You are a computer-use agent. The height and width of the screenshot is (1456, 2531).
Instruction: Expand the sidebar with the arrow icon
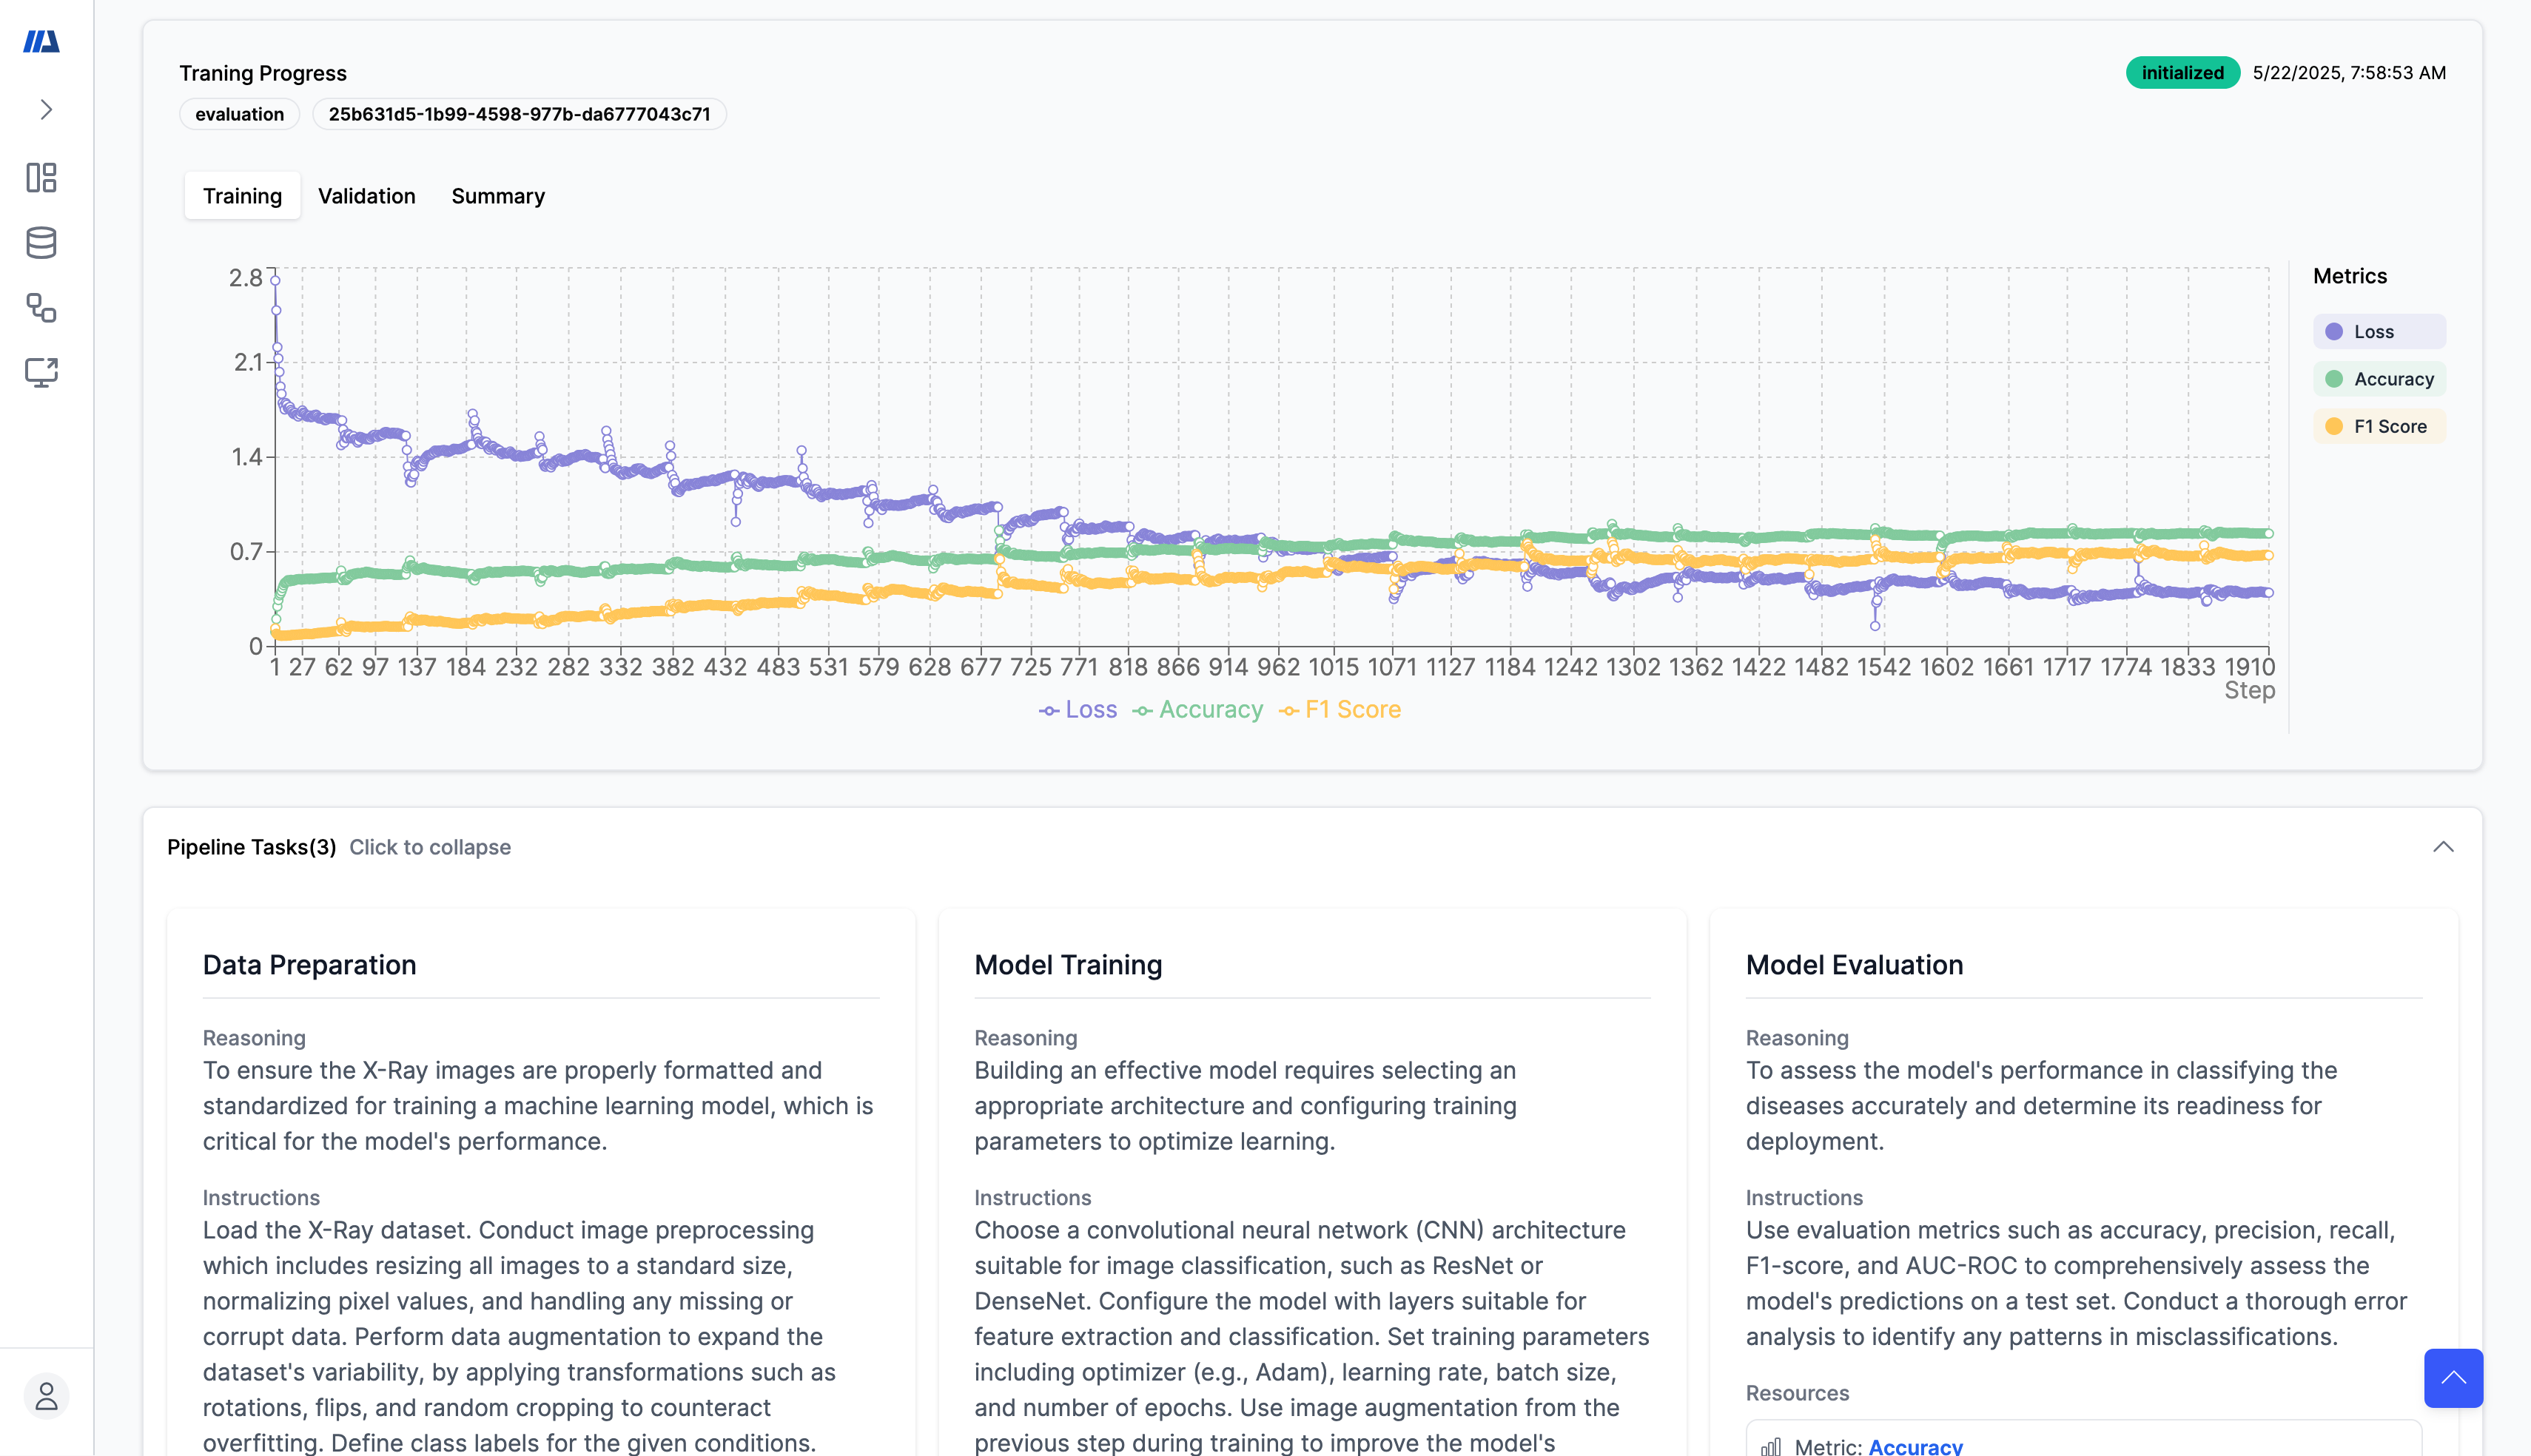[46, 109]
